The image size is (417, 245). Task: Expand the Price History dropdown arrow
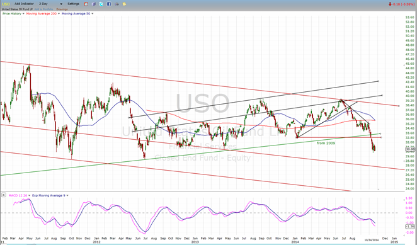pos(23,14)
